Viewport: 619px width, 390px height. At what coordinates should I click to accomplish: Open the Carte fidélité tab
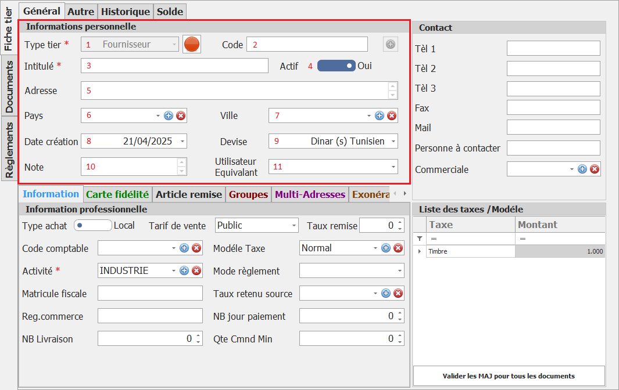tap(117, 194)
